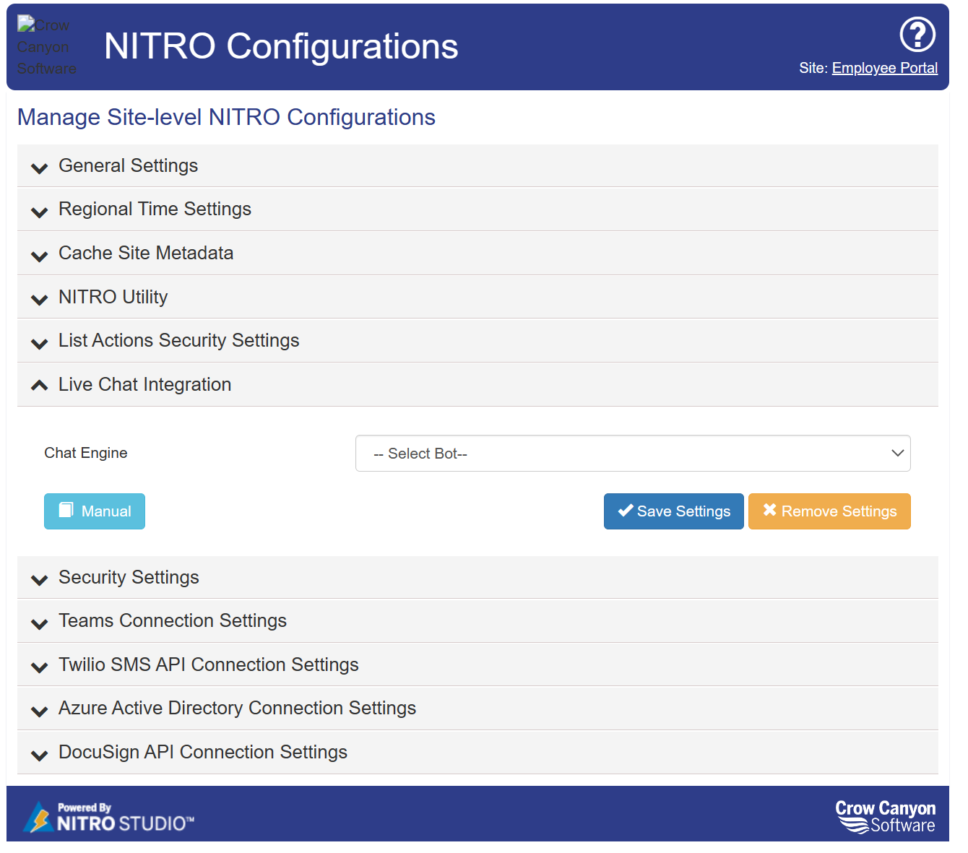The height and width of the screenshot is (853, 968).
Task: Expand List Actions Security Settings section
Action: pos(178,341)
